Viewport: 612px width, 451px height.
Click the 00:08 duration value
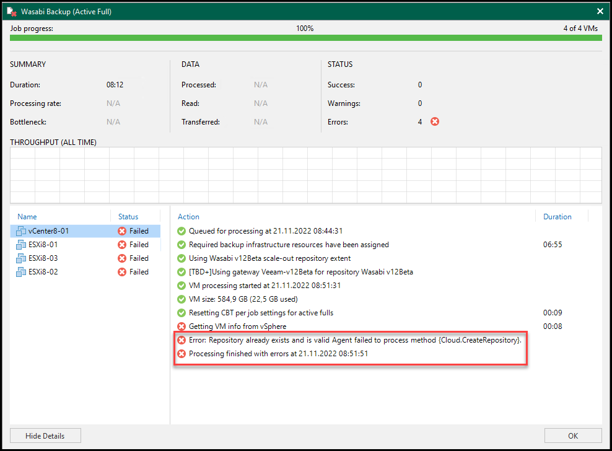[553, 326]
